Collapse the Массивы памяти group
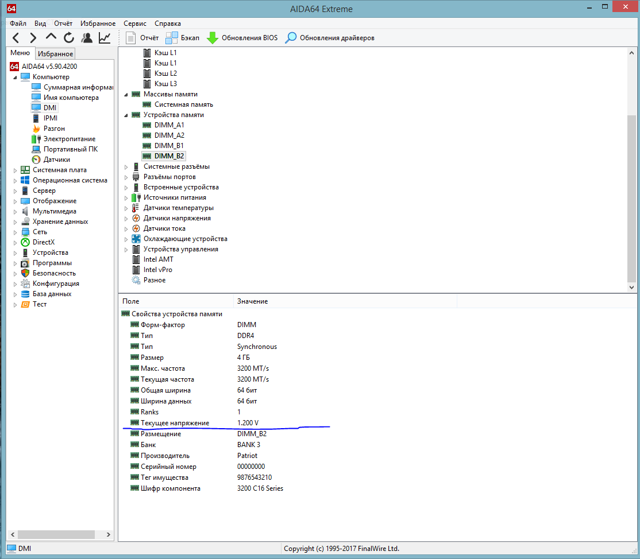 126,95
